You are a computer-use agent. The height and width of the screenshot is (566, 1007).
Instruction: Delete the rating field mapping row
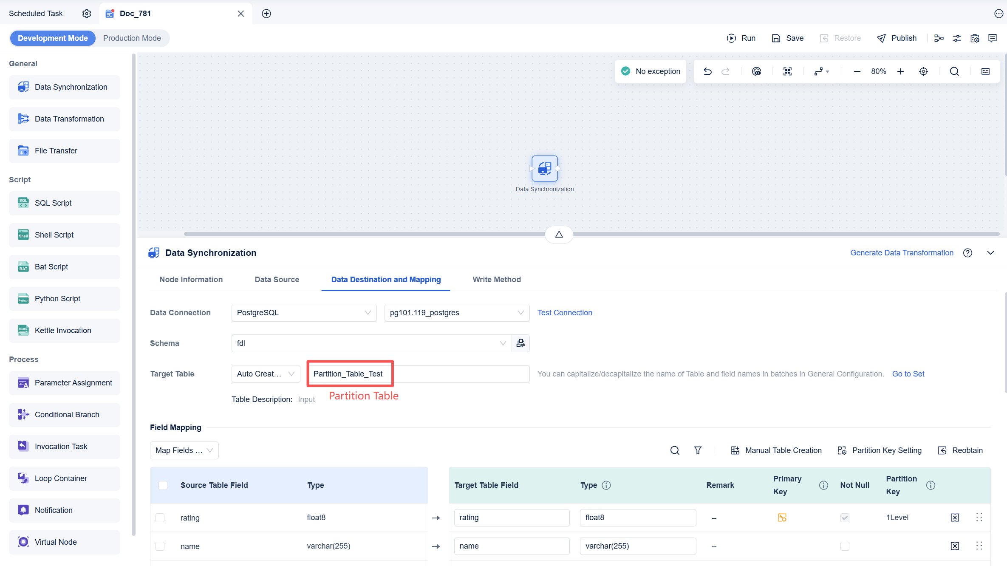click(955, 518)
